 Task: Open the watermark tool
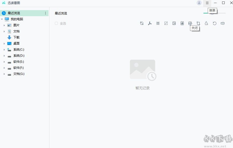(206, 23)
